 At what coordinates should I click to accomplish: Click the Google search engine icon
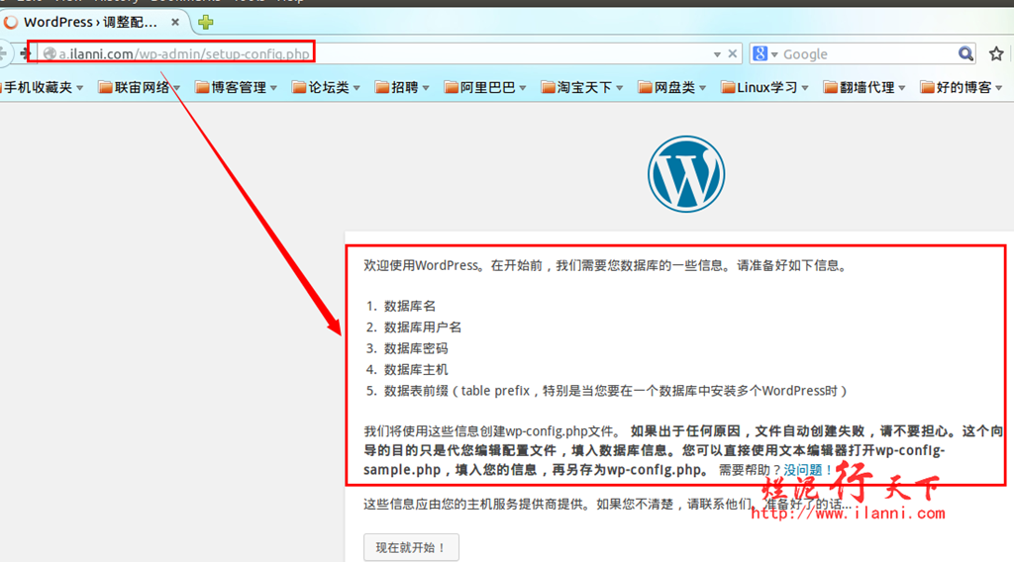pos(760,53)
